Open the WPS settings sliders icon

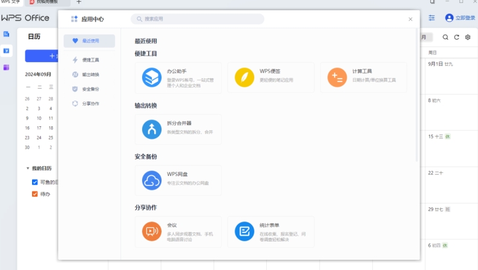tap(431, 18)
